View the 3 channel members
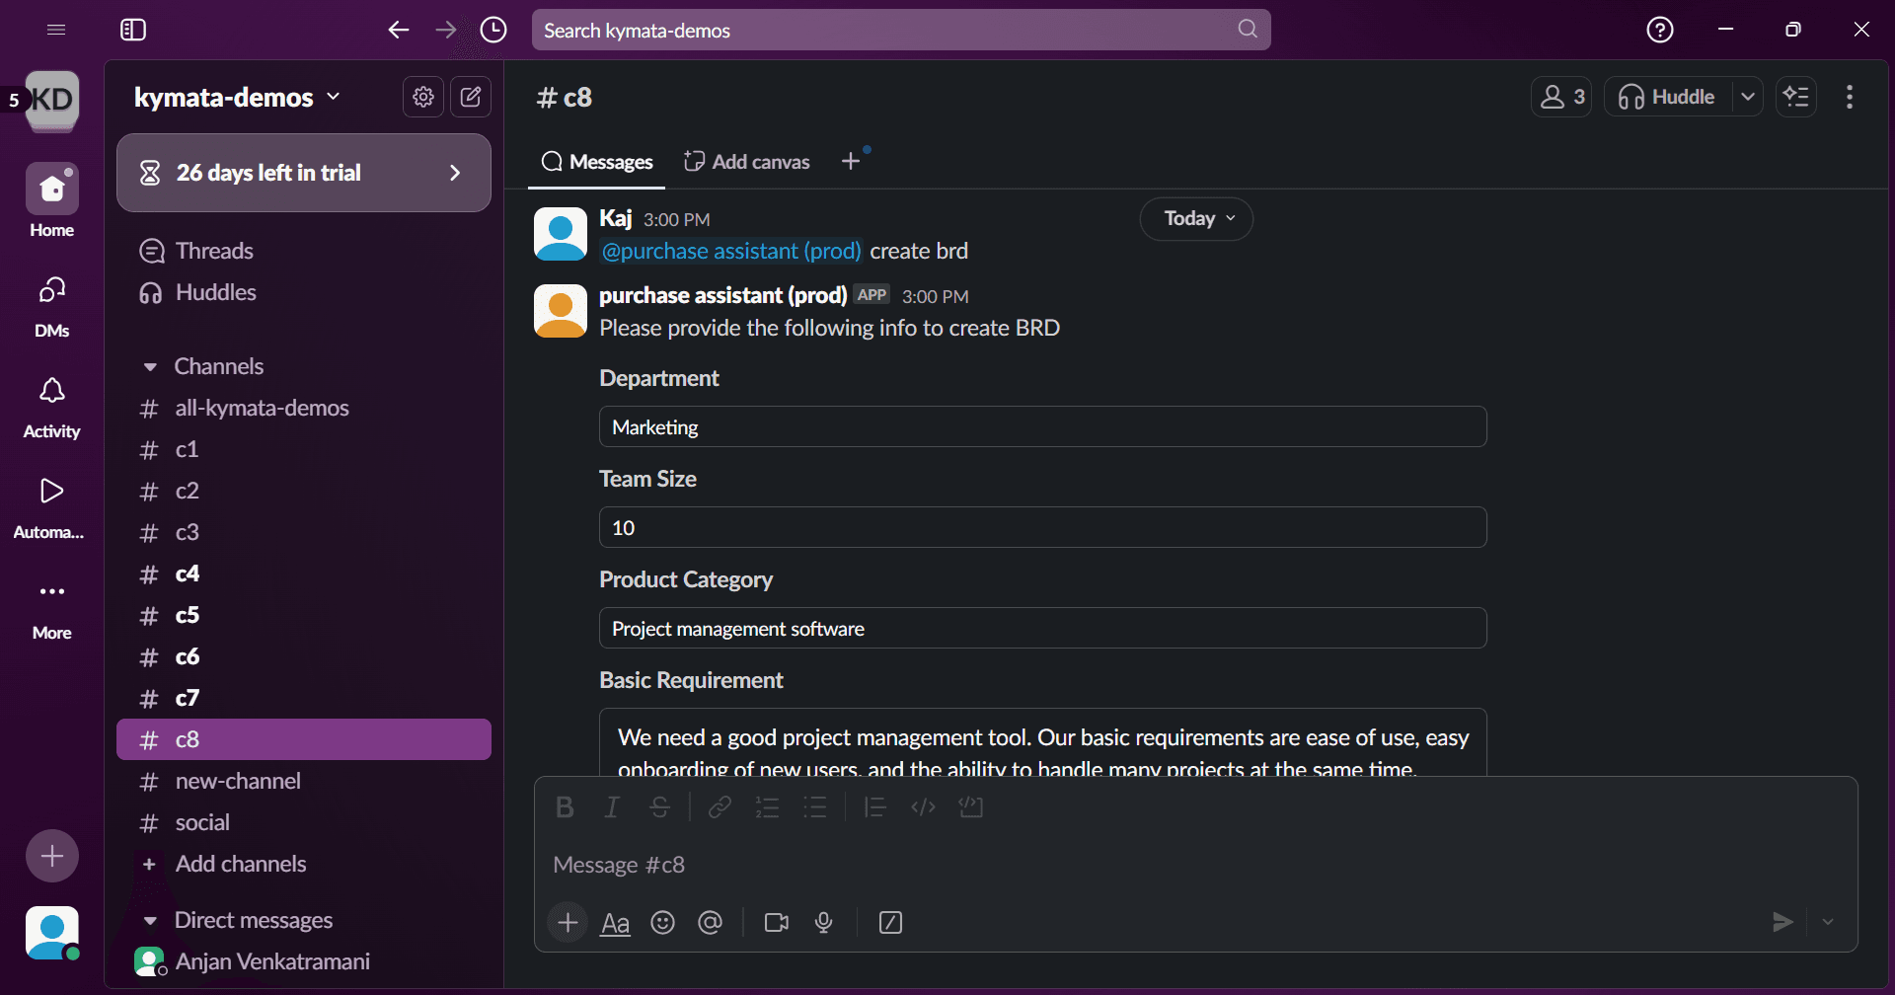This screenshot has height=995, width=1895. point(1561,97)
